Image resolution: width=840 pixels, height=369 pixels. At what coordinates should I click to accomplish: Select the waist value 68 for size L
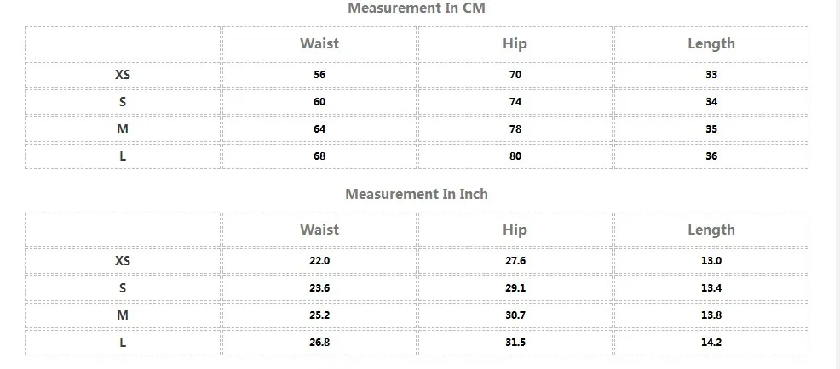point(319,156)
